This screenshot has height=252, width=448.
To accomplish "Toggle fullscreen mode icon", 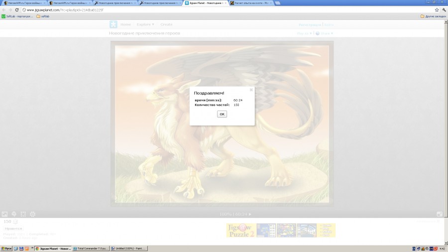I will click(x=440, y=214).
